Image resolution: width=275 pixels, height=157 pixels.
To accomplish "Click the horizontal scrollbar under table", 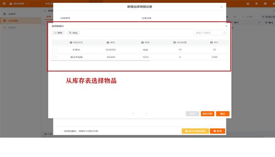I will coord(100,61).
